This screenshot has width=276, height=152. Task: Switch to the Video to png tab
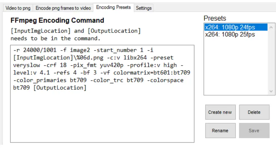[18, 8]
